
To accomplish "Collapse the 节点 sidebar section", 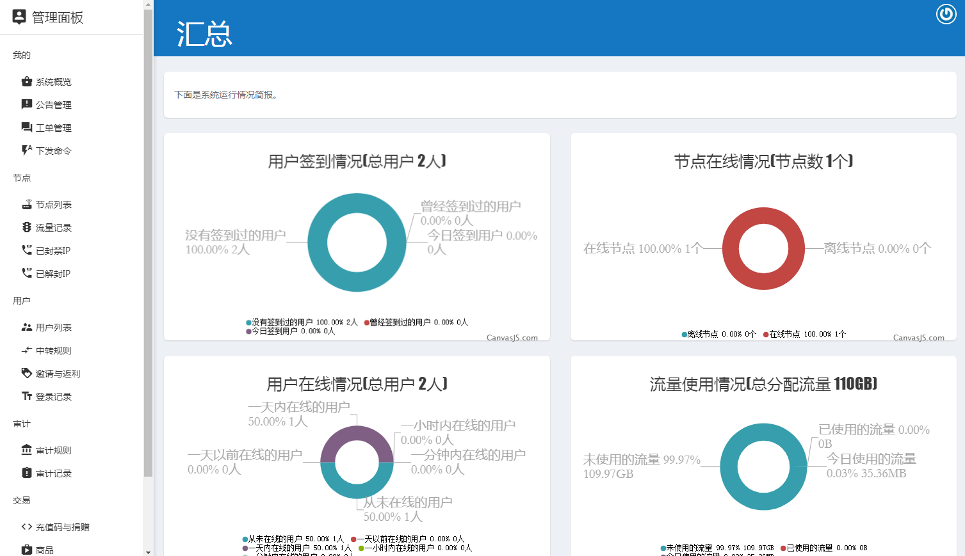I will pos(21,178).
